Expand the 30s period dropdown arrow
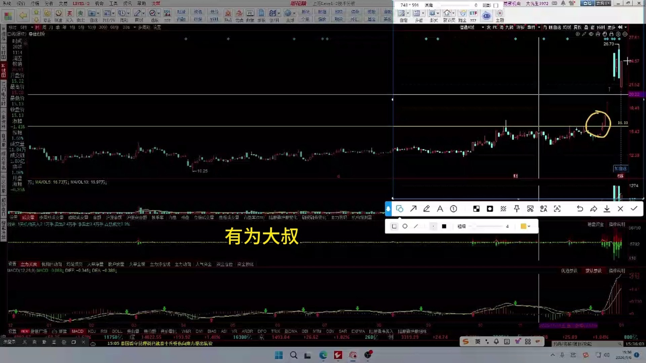646x363 pixels. (135, 28)
